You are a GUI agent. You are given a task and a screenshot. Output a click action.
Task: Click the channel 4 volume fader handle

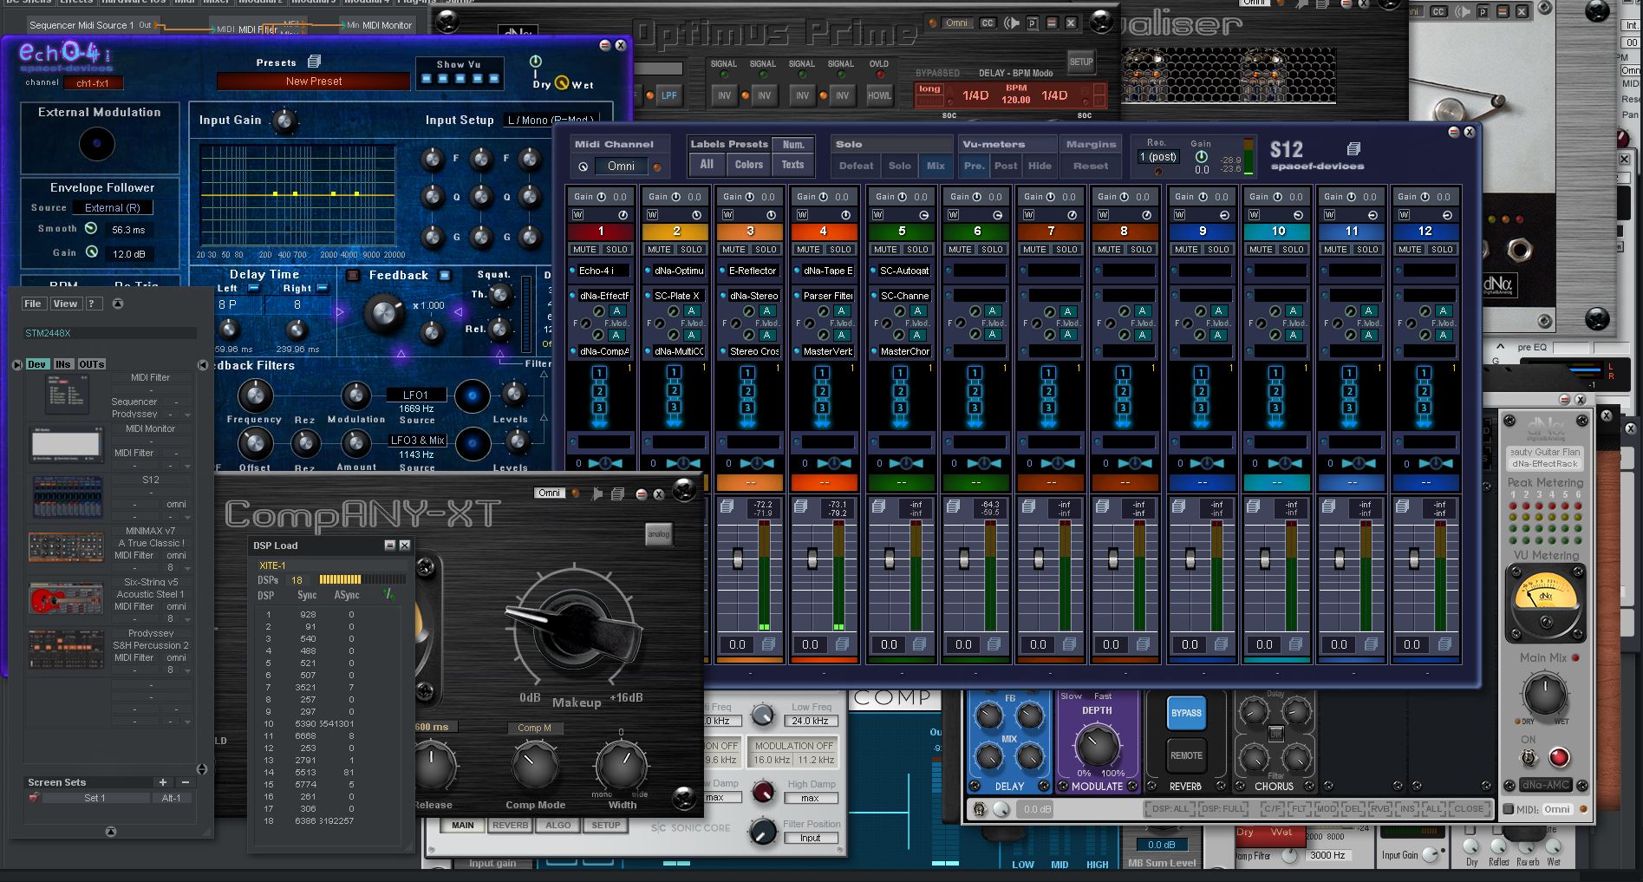click(812, 559)
